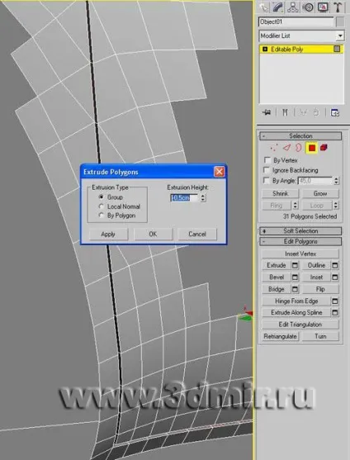Click the Ring button

click(x=277, y=206)
